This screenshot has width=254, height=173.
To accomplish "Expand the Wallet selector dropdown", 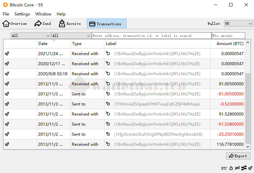I will pos(238,24).
